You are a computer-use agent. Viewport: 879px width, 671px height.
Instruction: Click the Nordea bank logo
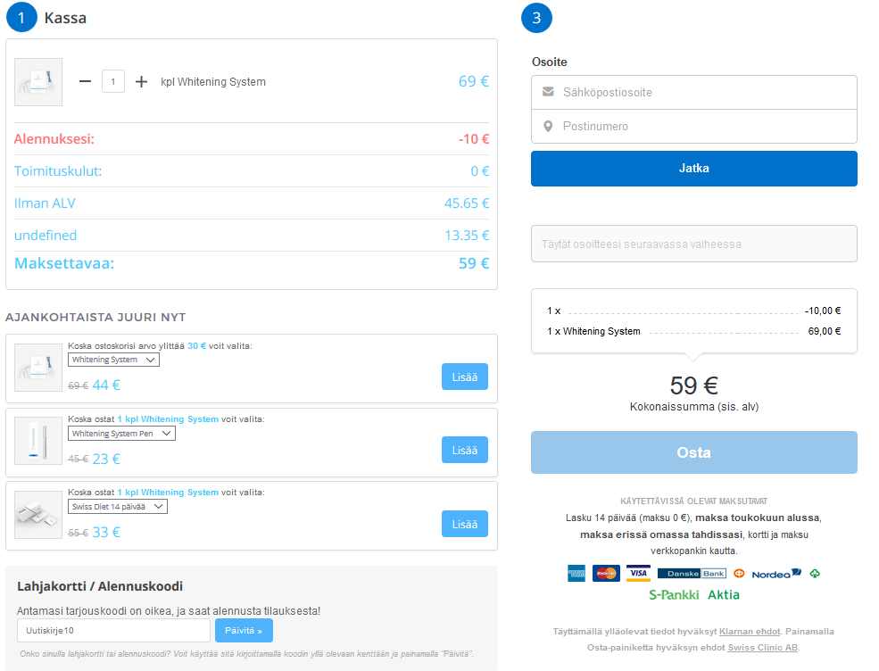[775, 573]
